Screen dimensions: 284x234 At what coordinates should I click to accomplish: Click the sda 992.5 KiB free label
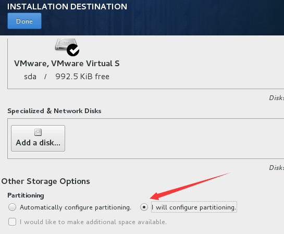[x=67, y=77]
